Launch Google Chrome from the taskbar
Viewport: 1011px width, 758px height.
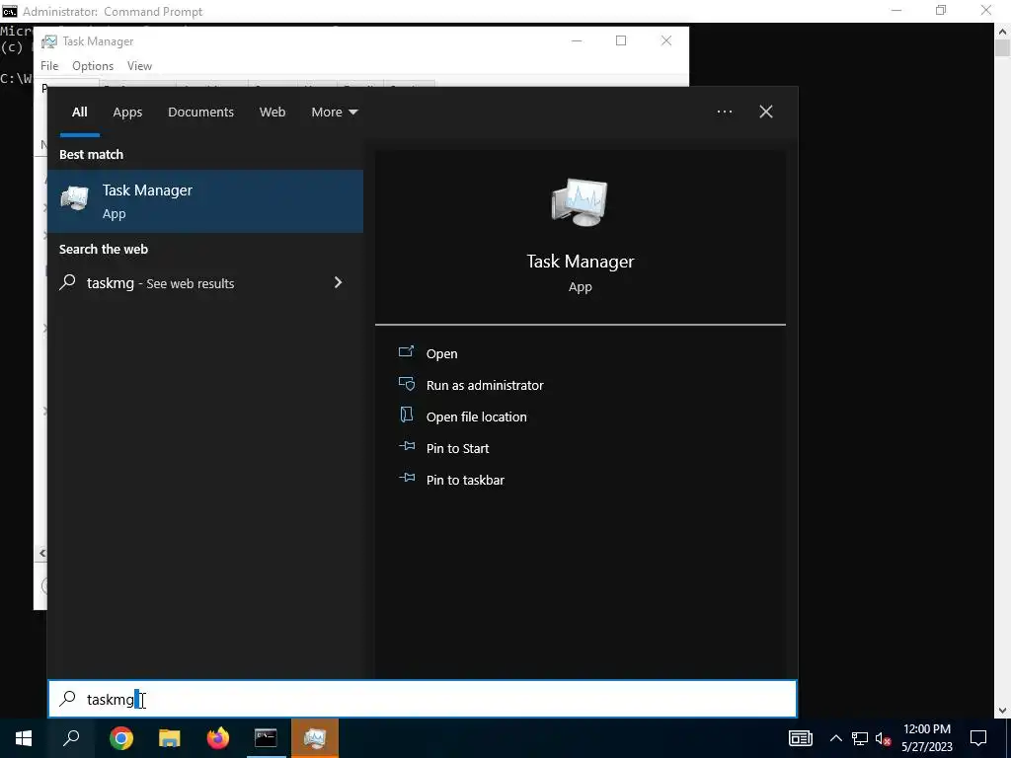coord(121,738)
